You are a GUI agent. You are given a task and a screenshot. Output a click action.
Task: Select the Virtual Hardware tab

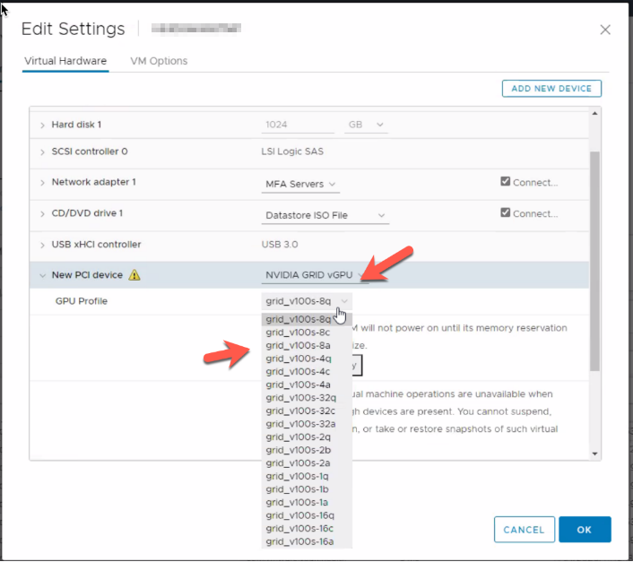point(65,61)
